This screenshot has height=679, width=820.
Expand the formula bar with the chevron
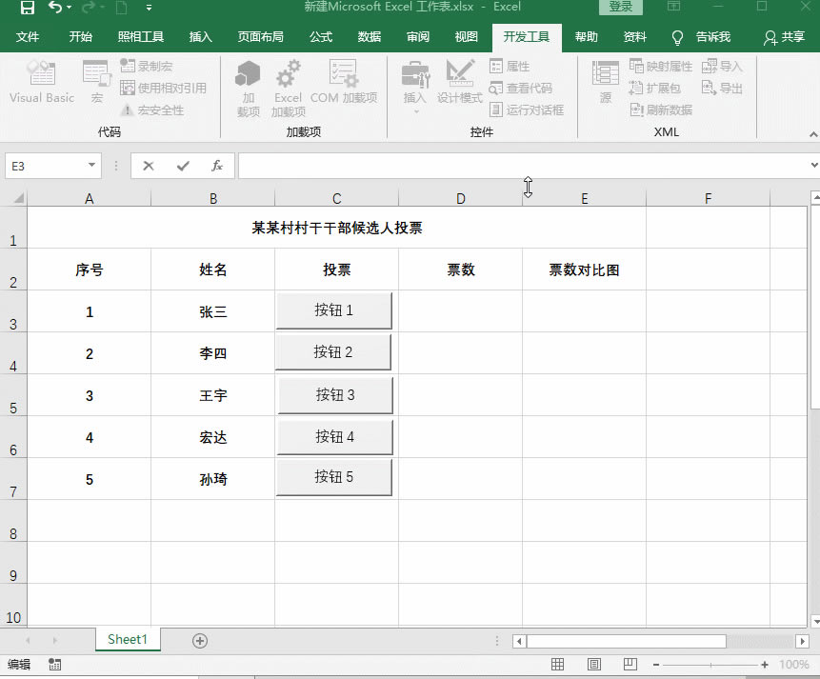click(x=812, y=166)
